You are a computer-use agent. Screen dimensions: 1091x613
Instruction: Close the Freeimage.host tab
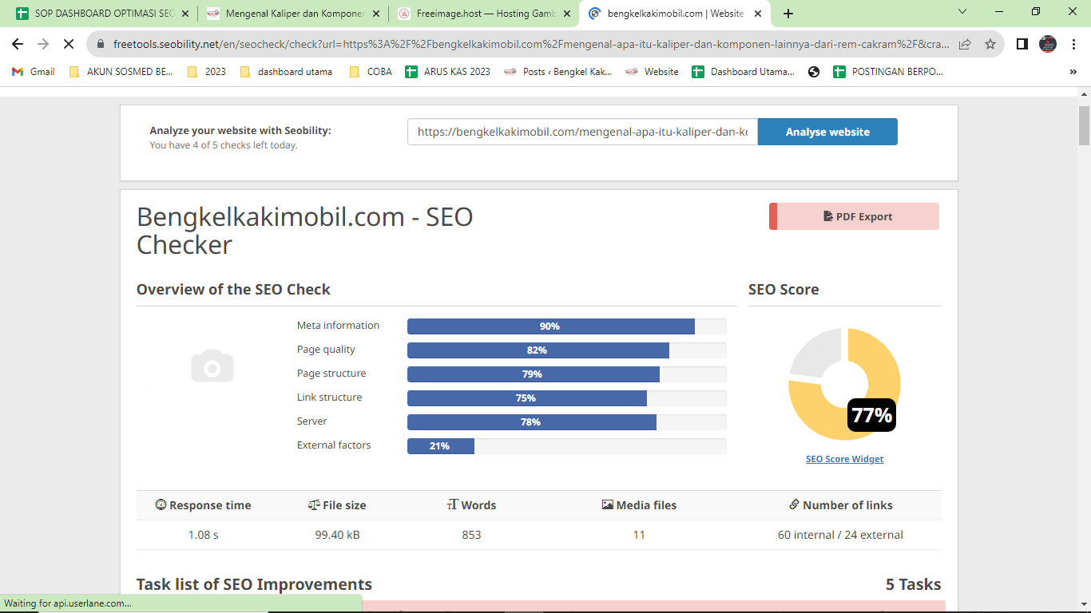click(x=567, y=14)
